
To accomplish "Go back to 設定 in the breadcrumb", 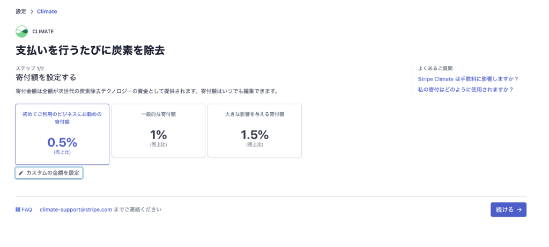I will pyautogui.click(x=21, y=11).
